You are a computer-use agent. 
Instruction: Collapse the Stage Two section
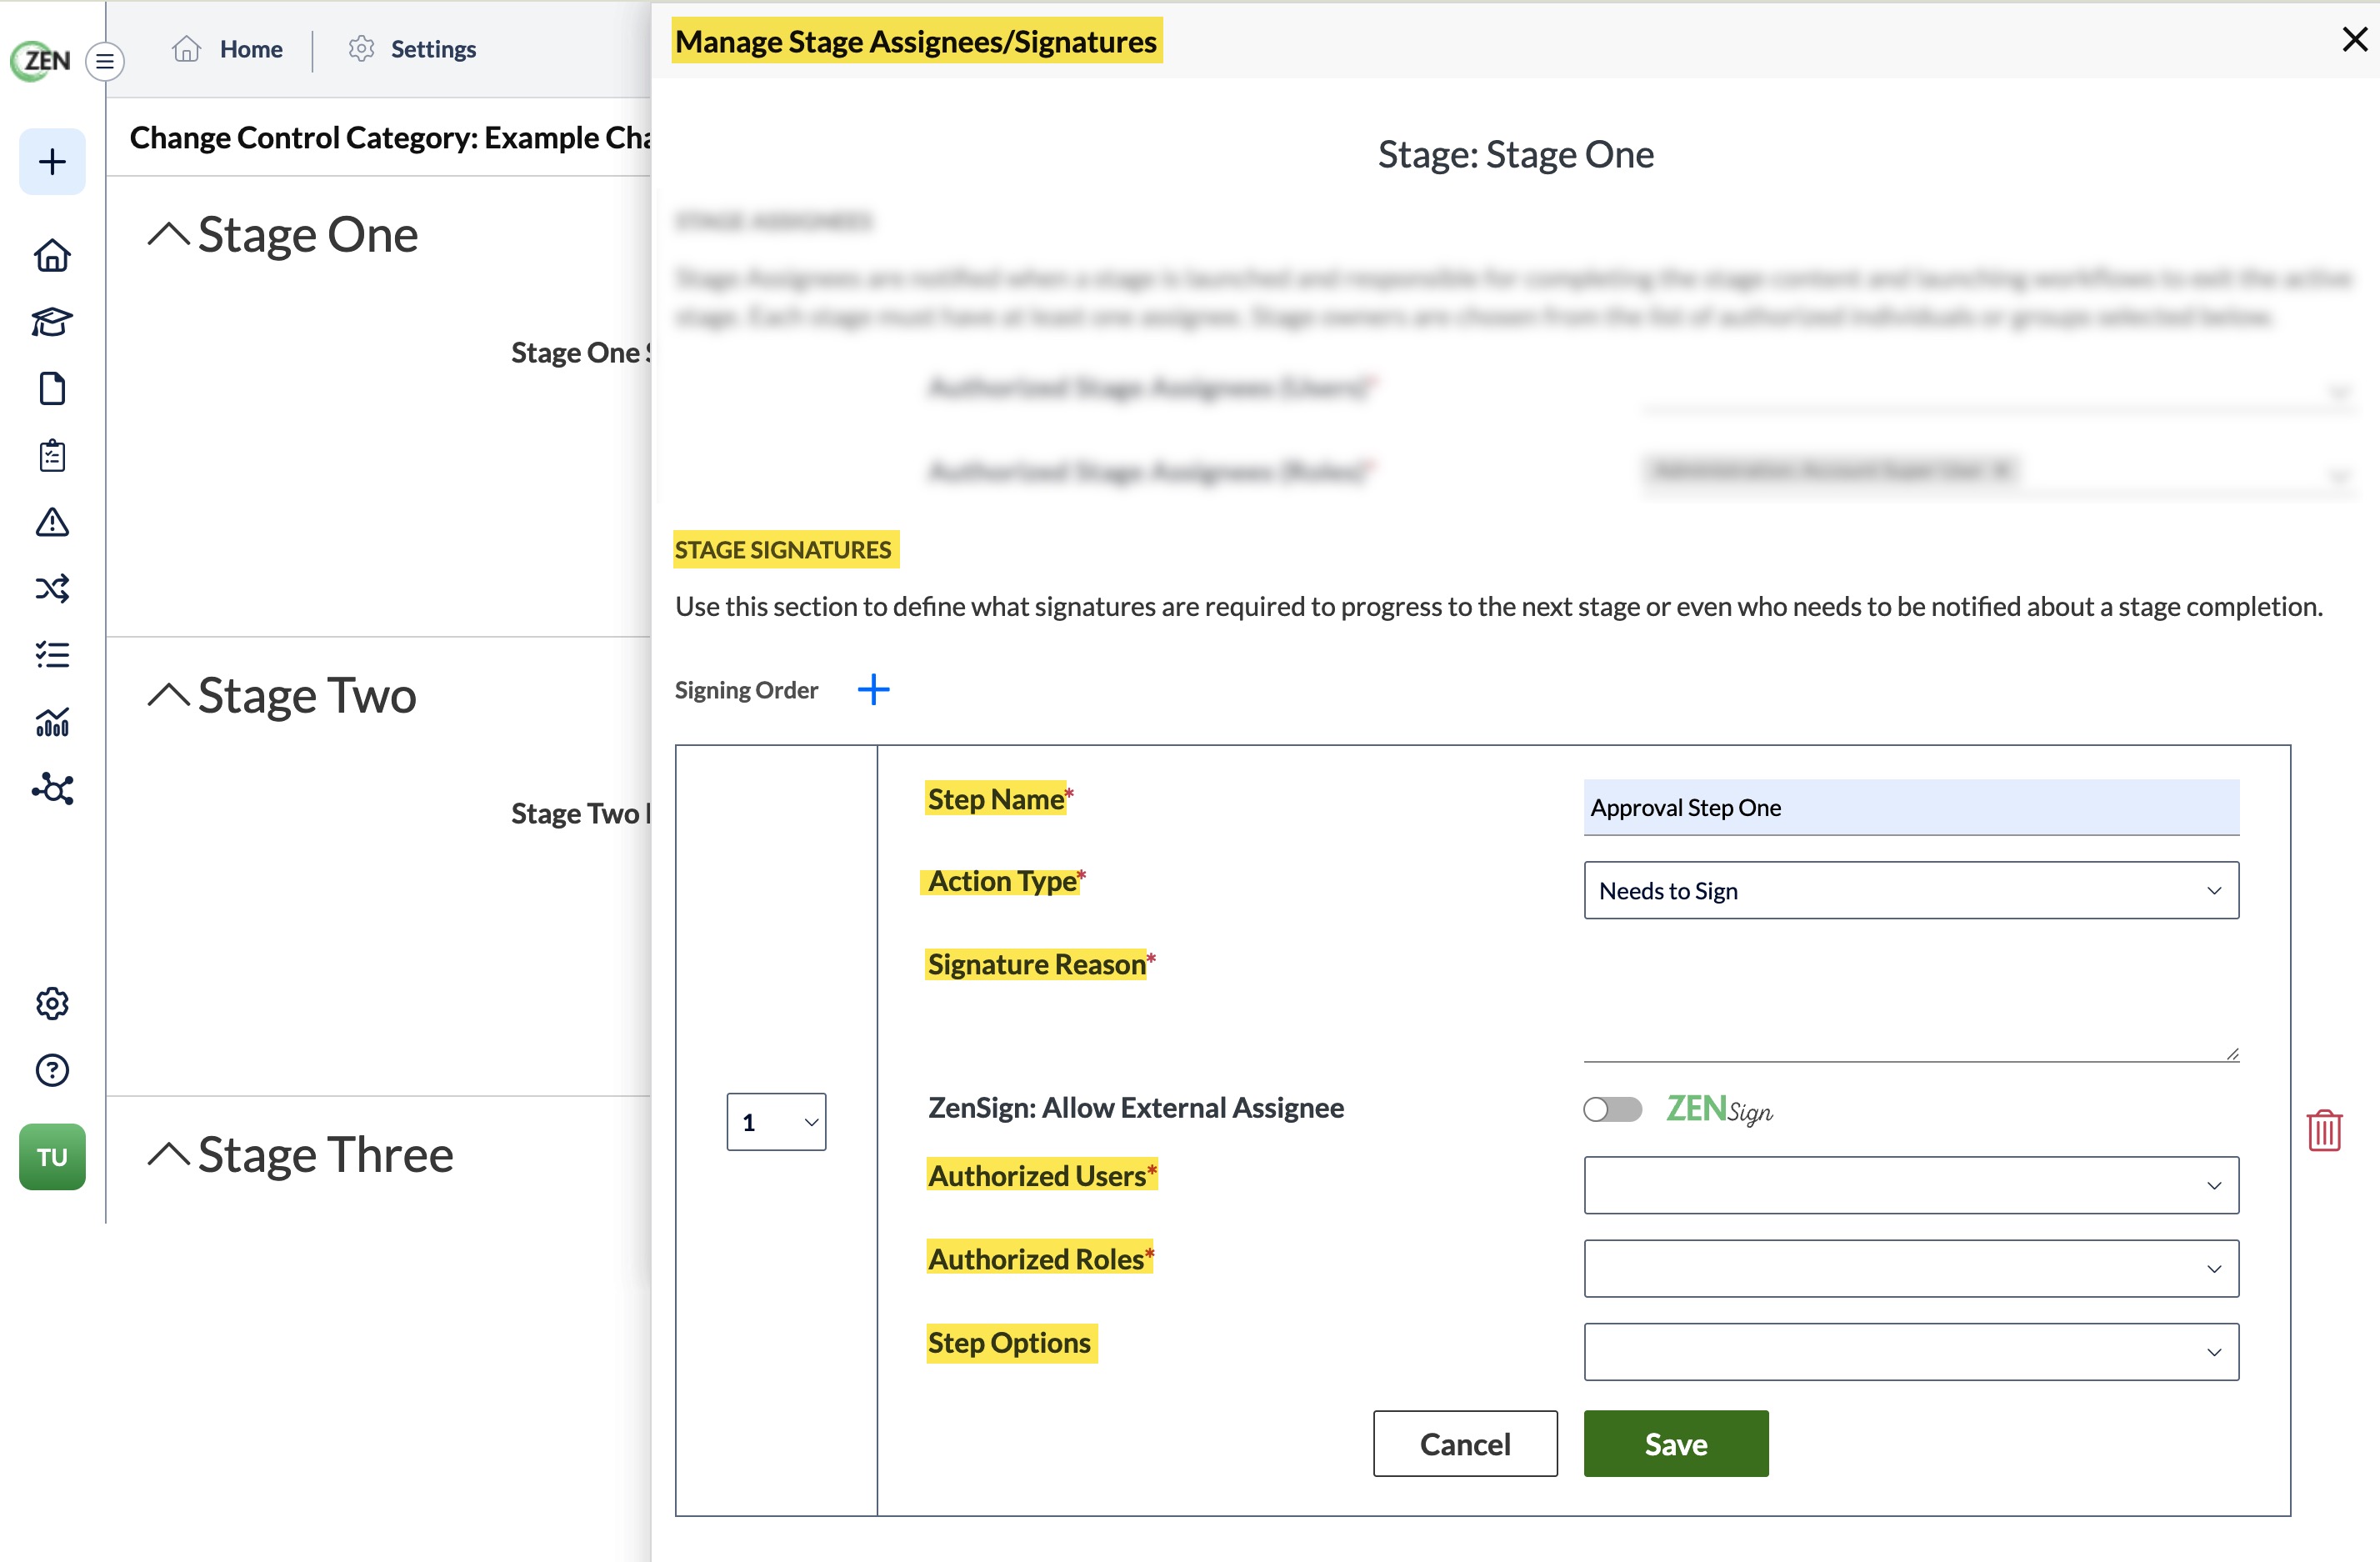point(169,695)
